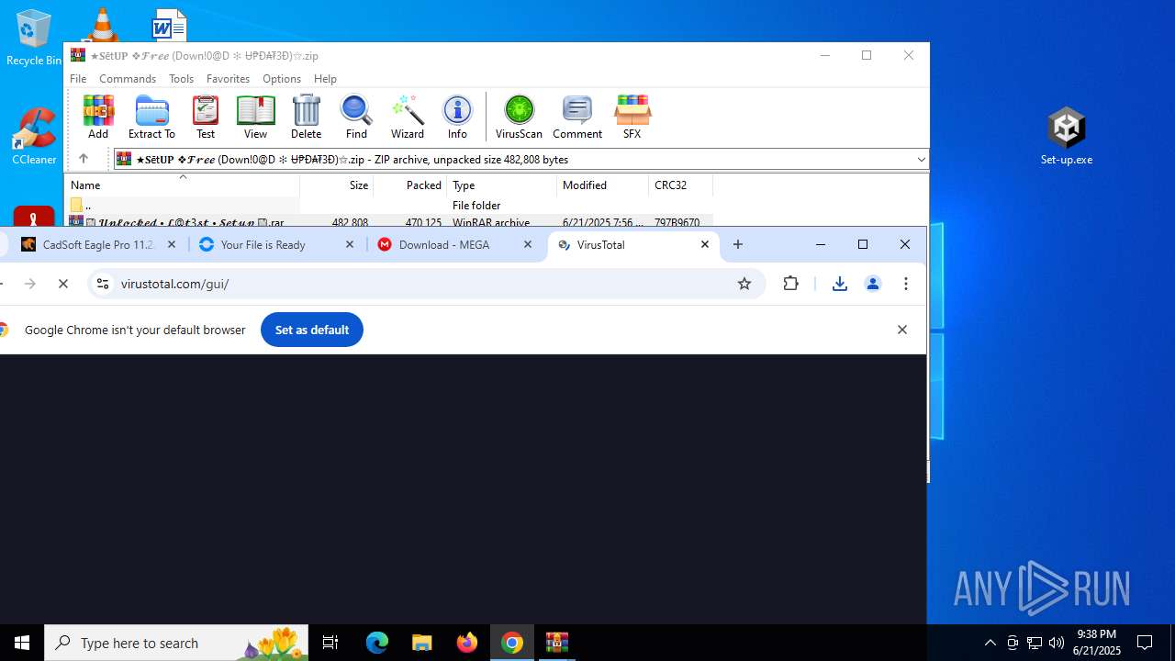Select Recycle Bin desktop icon
Screen dimensions: 1175x661
click(x=34, y=38)
